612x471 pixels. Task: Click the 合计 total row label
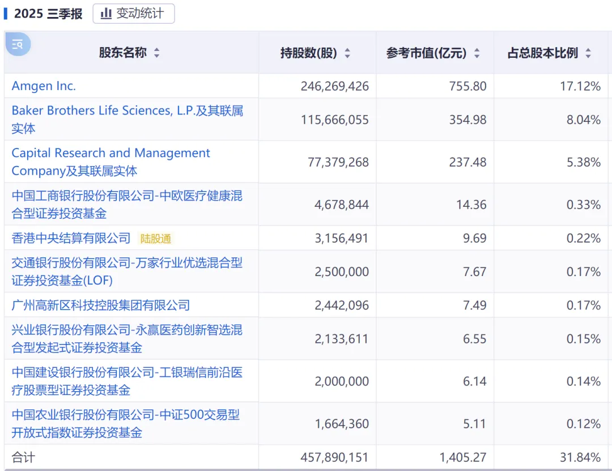(x=23, y=457)
